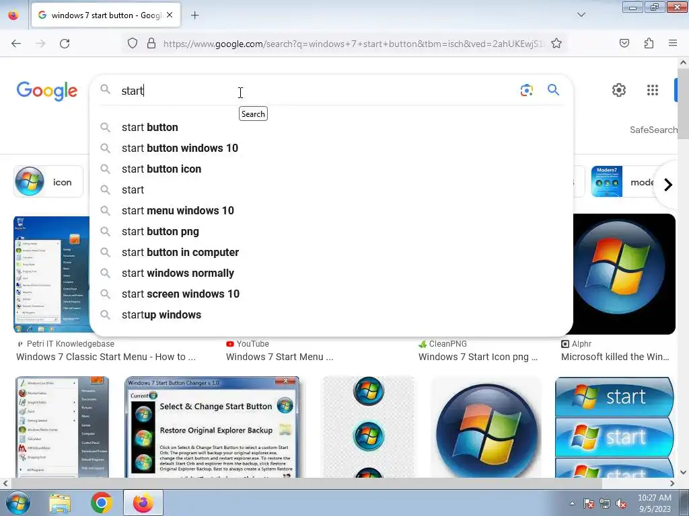Click the blue magnifier search button

pyautogui.click(x=553, y=90)
